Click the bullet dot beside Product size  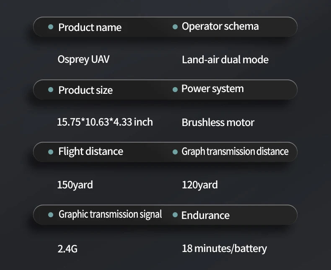51,90
